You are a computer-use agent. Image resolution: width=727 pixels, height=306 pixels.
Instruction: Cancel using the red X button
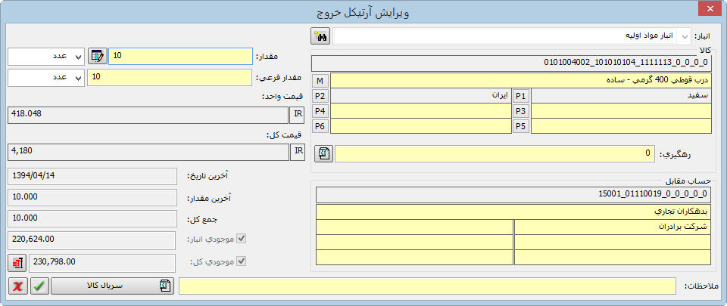click(17, 286)
